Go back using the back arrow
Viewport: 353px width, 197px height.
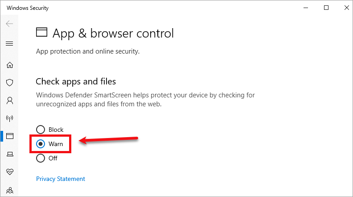click(9, 24)
